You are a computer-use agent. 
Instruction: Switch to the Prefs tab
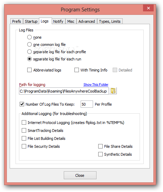coord(17,21)
